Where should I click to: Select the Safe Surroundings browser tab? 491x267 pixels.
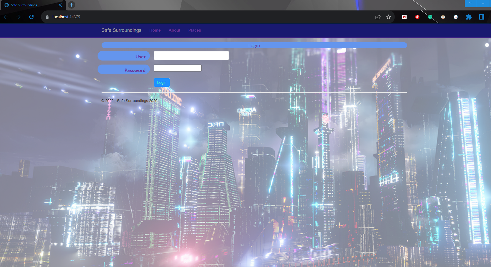pyautogui.click(x=33, y=5)
